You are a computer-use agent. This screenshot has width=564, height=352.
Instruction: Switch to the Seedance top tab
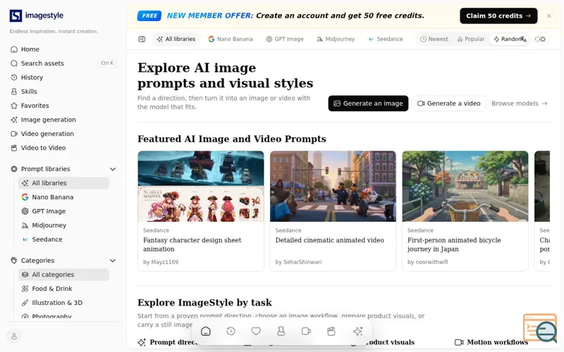click(386, 39)
